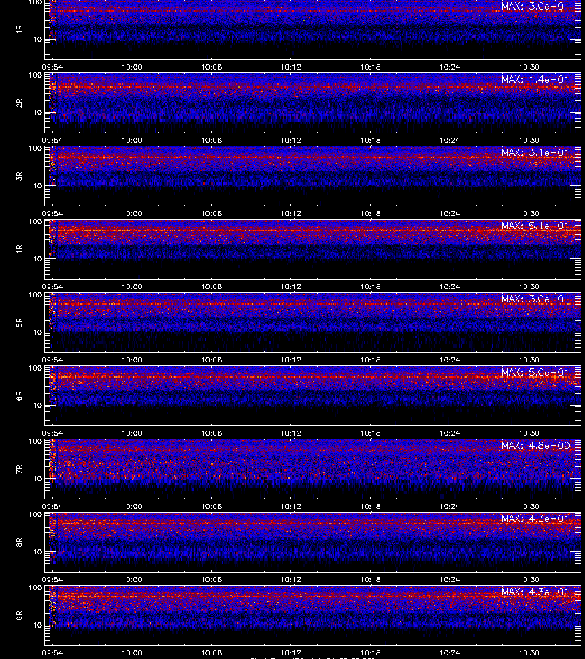Select the 'MAX: 1.4e+01' readout
585x659 pixels.
point(535,79)
